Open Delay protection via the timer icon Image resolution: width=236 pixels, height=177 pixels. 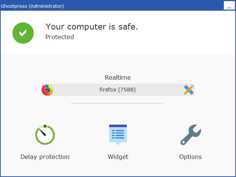(45, 135)
